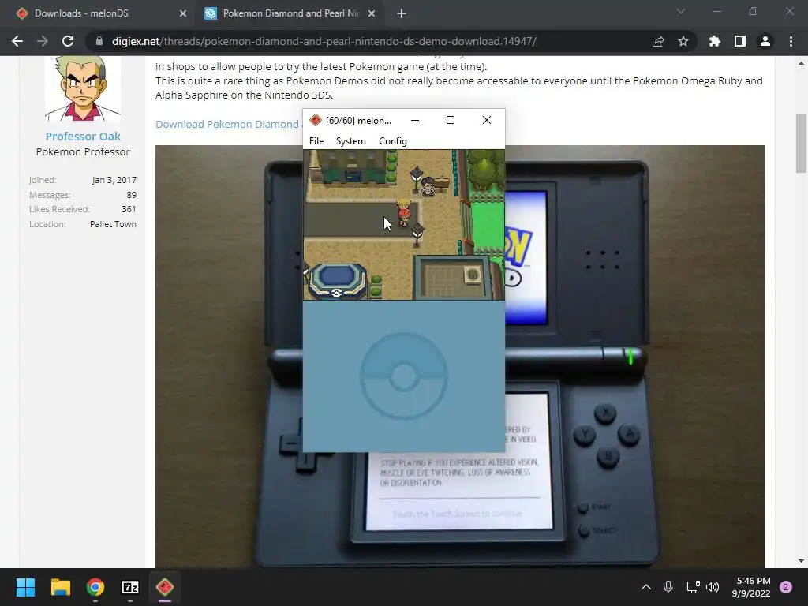Viewport: 808px width, 606px height.
Task: Open Google Chrome from the taskbar
Action: click(95, 587)
